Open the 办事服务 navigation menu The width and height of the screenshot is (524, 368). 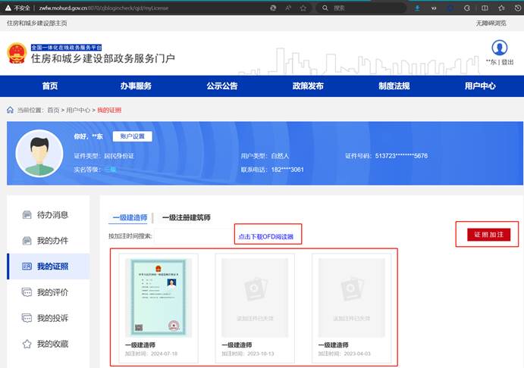tap(136, 86)
